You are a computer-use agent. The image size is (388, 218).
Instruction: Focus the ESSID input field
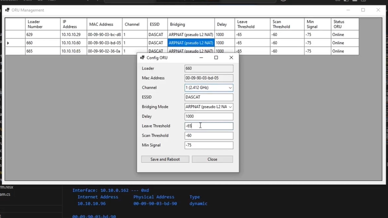(x=209, y=97)
